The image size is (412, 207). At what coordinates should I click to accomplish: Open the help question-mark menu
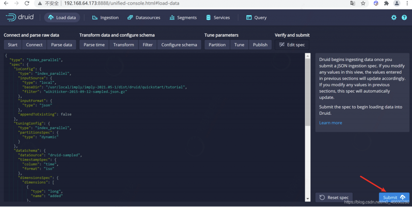pyautogui.click(x=404, y=17)
